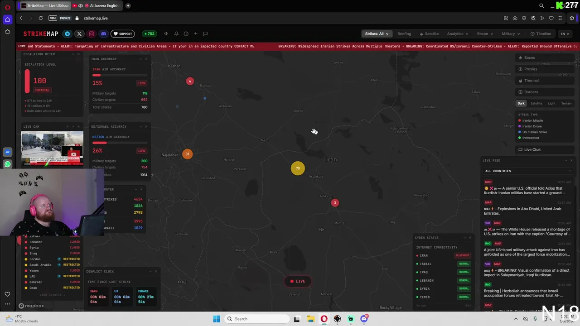Click the strike cluster marker labeled 31

click(187, 154)
